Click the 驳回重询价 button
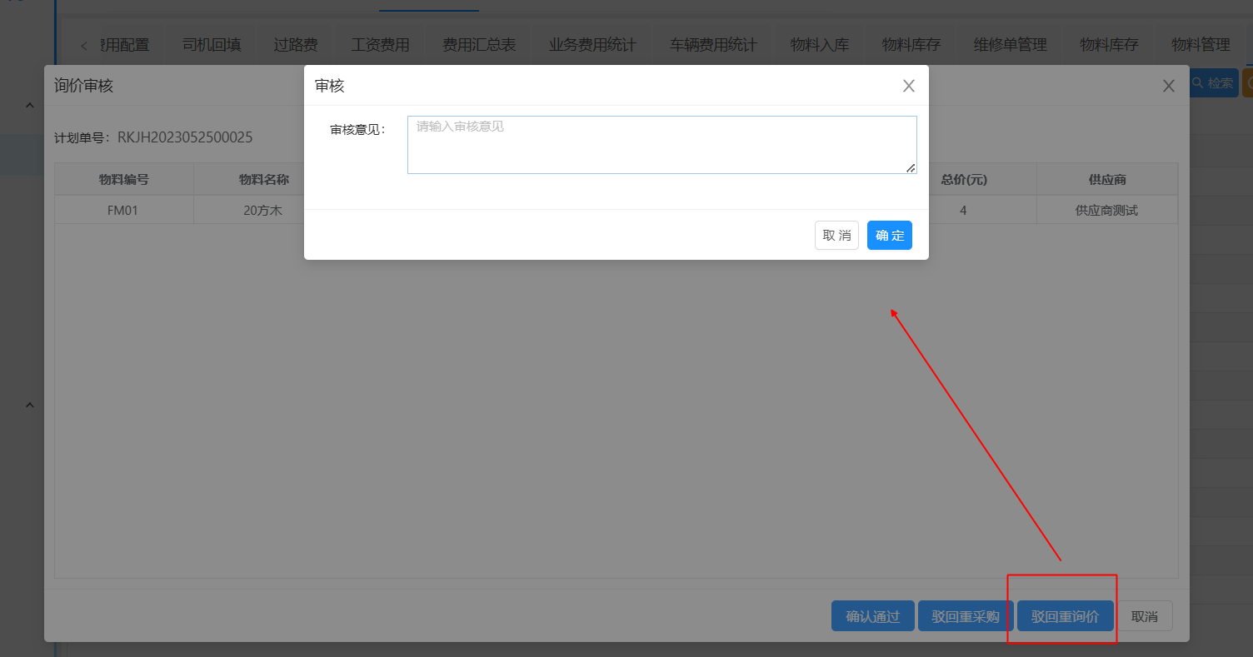The image size is (1253, 657). (1065, 616)
